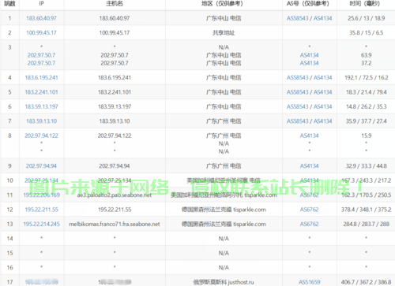Image resolution: width=395 pixels, height=286 pixels.
Task: Click AS58543 link in hop 6 row
Action: click(x=297, y=106)
